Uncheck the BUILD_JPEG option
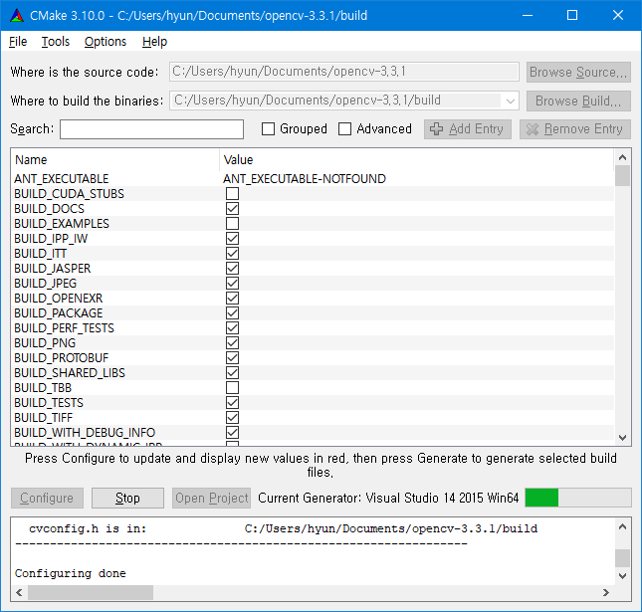 coord(232,284)
